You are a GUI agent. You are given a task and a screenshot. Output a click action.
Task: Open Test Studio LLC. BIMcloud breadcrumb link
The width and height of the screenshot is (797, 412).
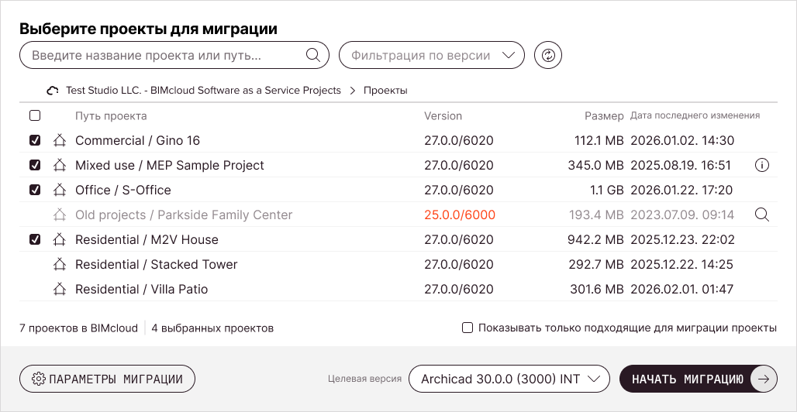203,91
